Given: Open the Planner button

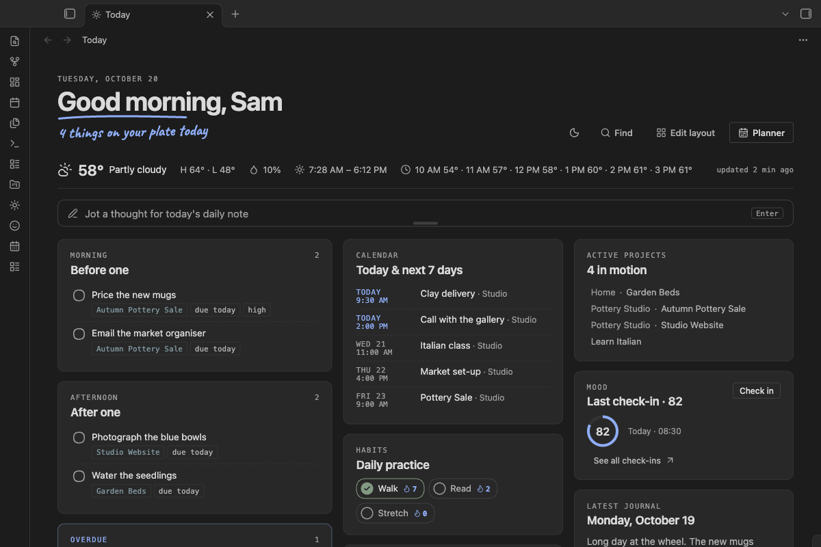Looking at the screenshot, I should pos(761,133).
